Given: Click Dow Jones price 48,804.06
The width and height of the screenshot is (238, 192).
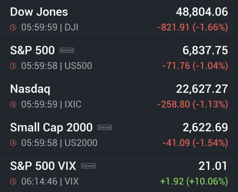Looking at the screenshot, I should pyautogui.click(x=202, y=12).
